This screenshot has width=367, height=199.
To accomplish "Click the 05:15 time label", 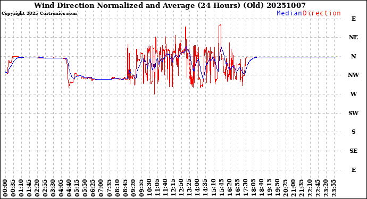I will pyautogui.click(x=77, y=188).
